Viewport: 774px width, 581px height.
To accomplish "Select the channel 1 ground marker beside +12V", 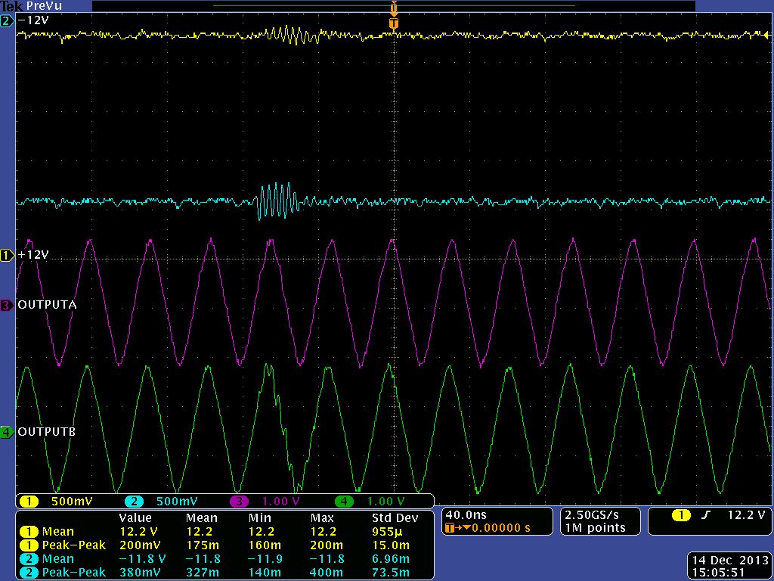I will point(7,256).
